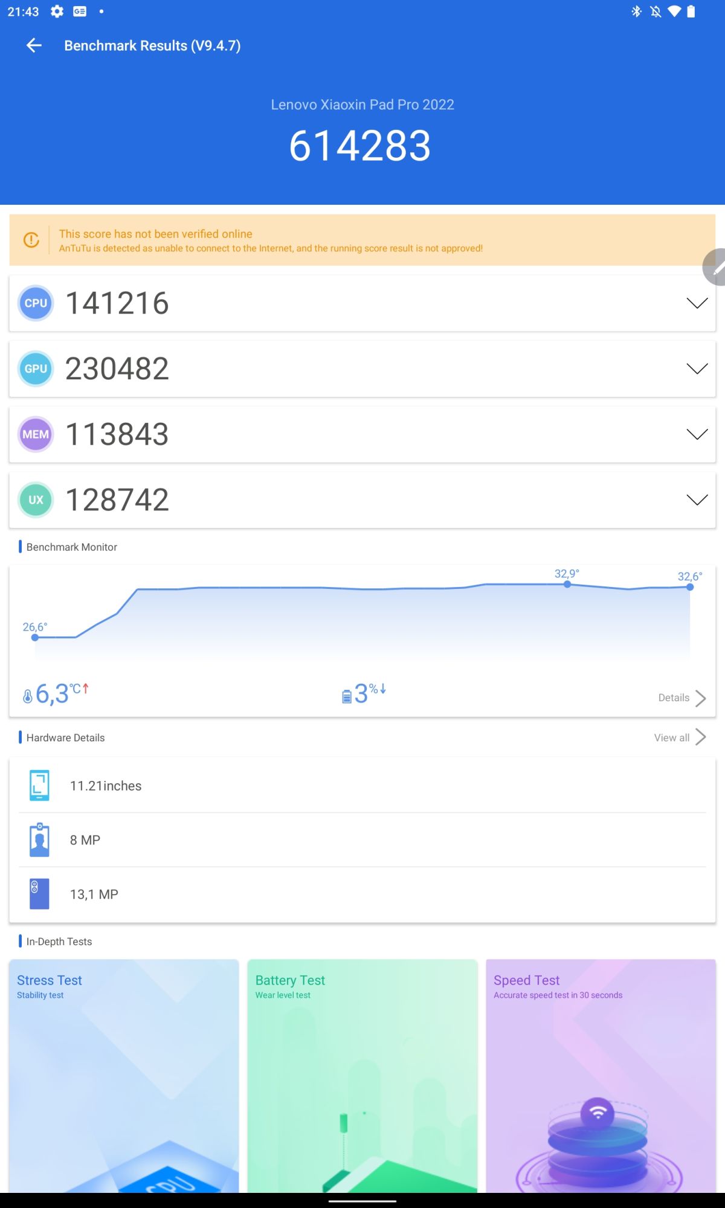Open Benchmark Monitor Details text link
This screenshot has height=1208, width=725.
click(674, 698)
